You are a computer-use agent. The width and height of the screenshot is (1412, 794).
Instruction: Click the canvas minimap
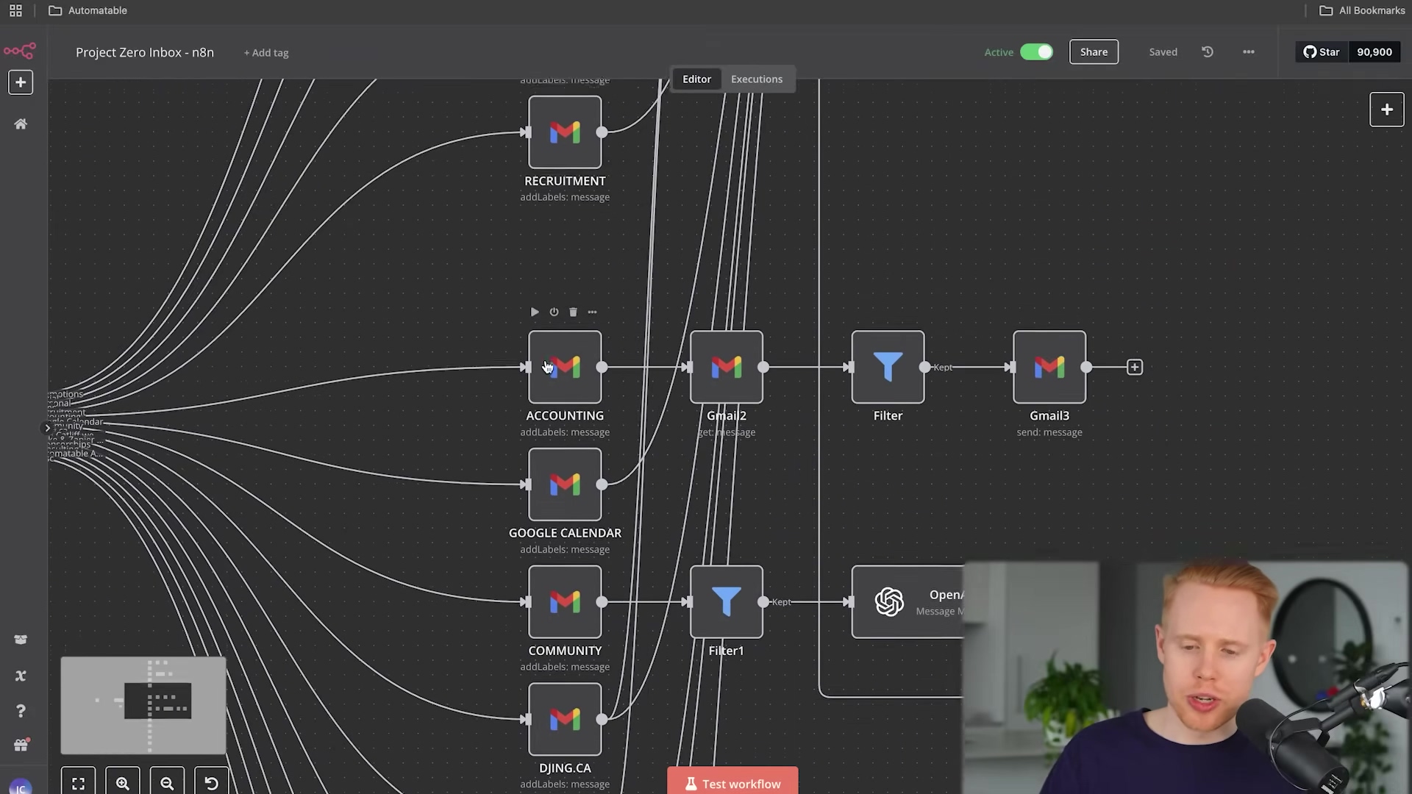pos(143,706)
